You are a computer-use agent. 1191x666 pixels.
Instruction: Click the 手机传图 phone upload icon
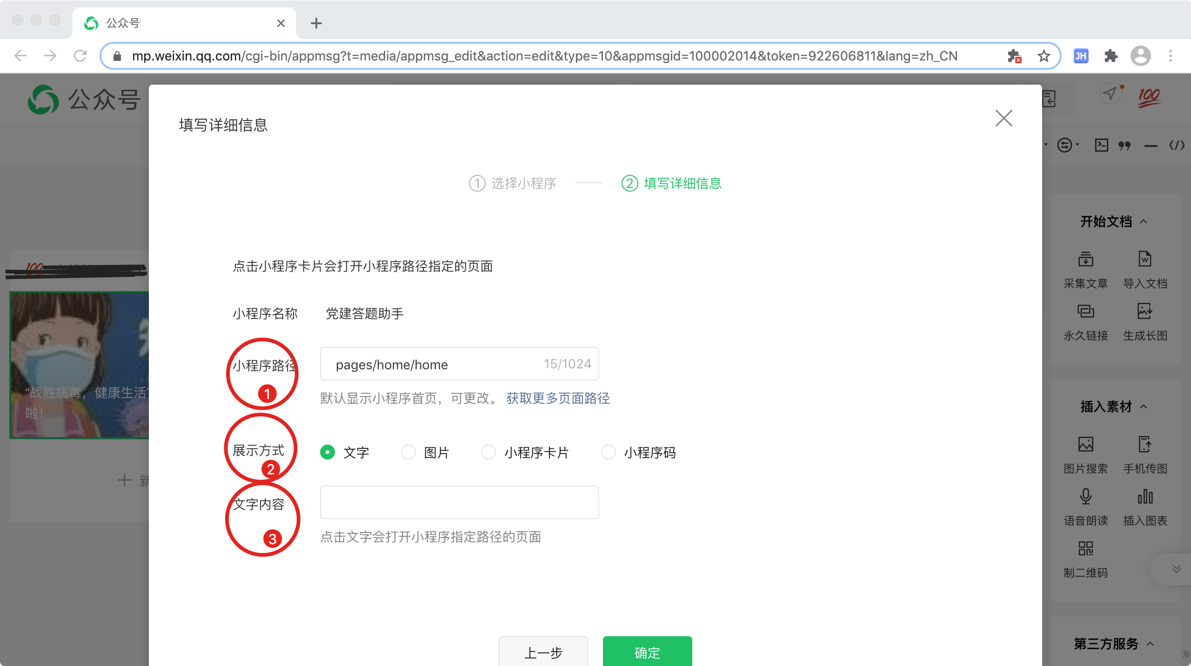click(1145, 444)
